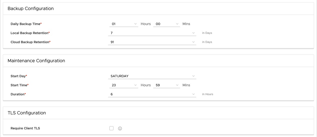This screenshot has width=317, height=137.
Task: Click the Backup Configuration section heading
Action: click(x=31, y=9)
